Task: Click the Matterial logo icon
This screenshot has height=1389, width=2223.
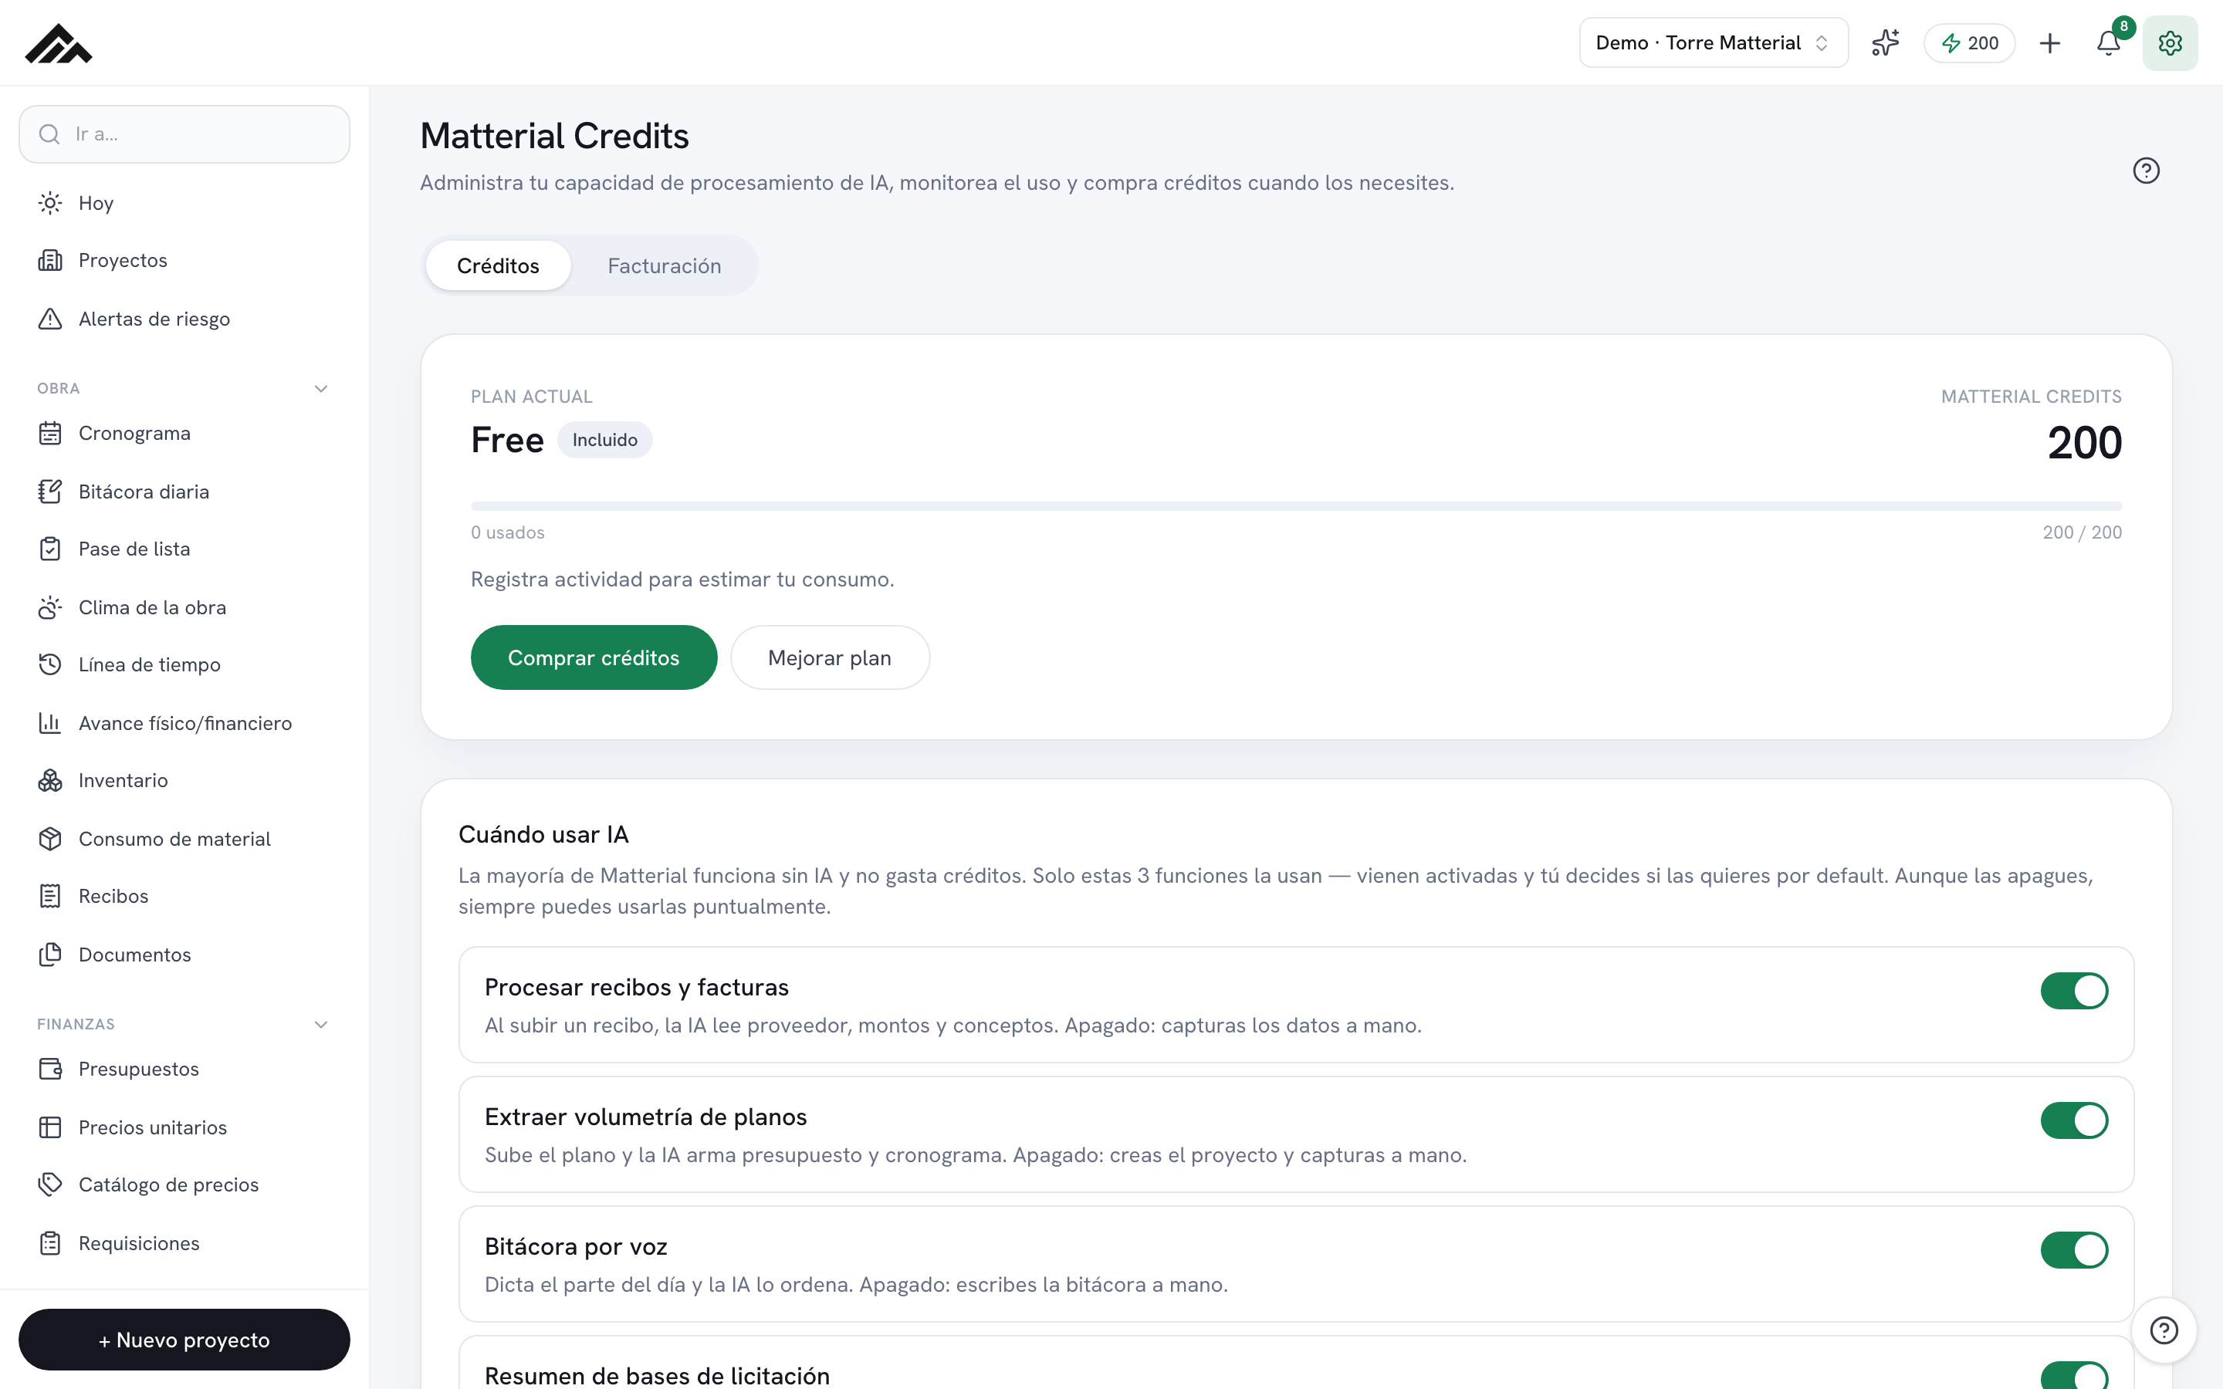Action: click(58, 43)
